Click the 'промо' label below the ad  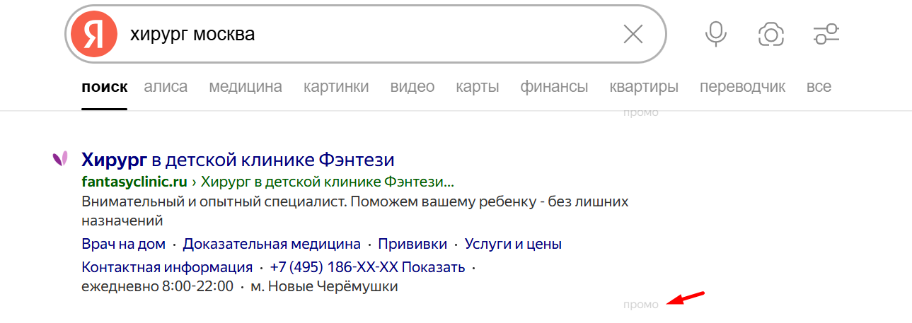click(x=641, y=305)
